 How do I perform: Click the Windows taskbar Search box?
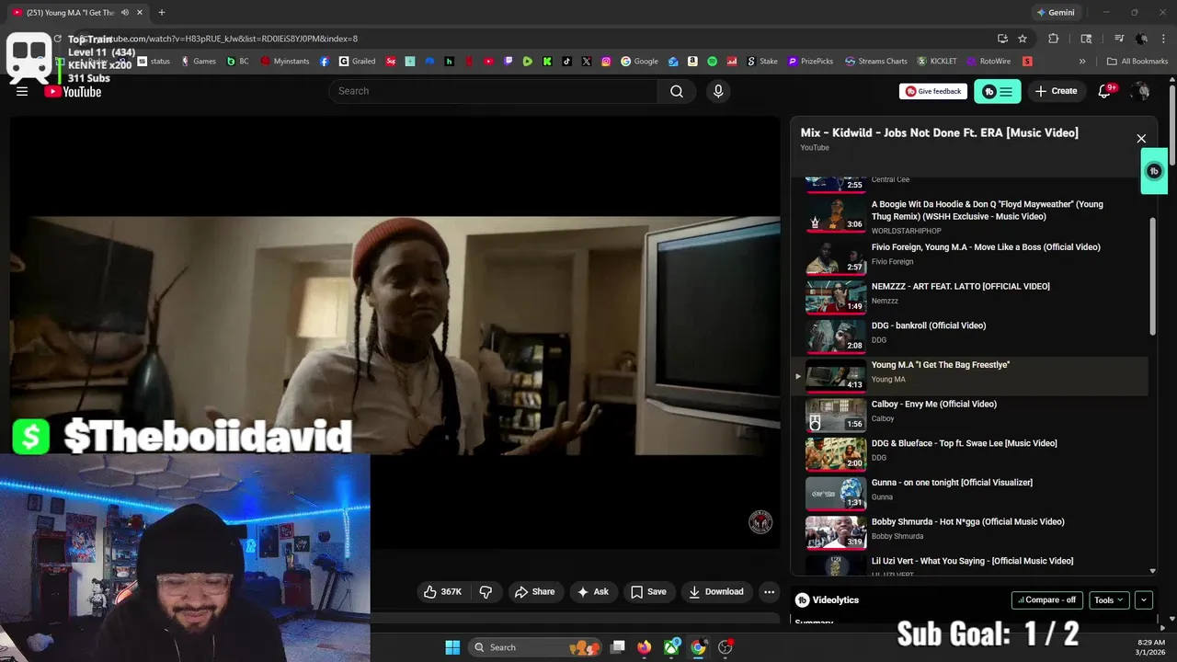[535, 647]
